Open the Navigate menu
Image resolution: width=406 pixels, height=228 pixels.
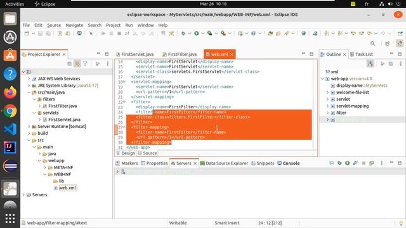[74, 25]
